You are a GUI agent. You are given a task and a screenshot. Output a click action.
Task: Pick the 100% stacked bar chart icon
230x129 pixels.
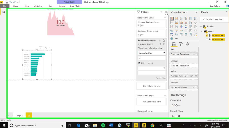click(x=190, y=19)
